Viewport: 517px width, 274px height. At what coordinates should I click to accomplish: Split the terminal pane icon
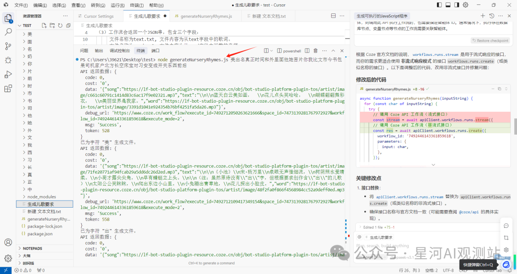(x=307, y=51)
